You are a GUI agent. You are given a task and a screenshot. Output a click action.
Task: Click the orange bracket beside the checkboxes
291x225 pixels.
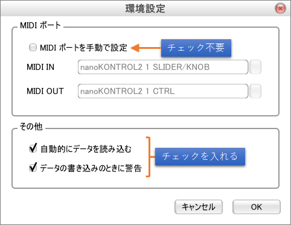[149, 157]
